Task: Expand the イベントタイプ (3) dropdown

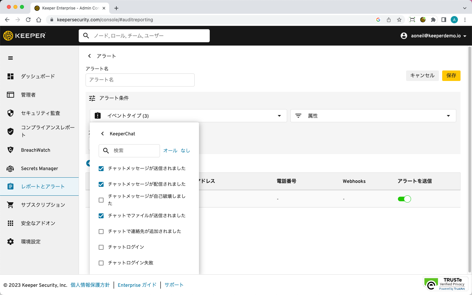Action: [188, 116]
